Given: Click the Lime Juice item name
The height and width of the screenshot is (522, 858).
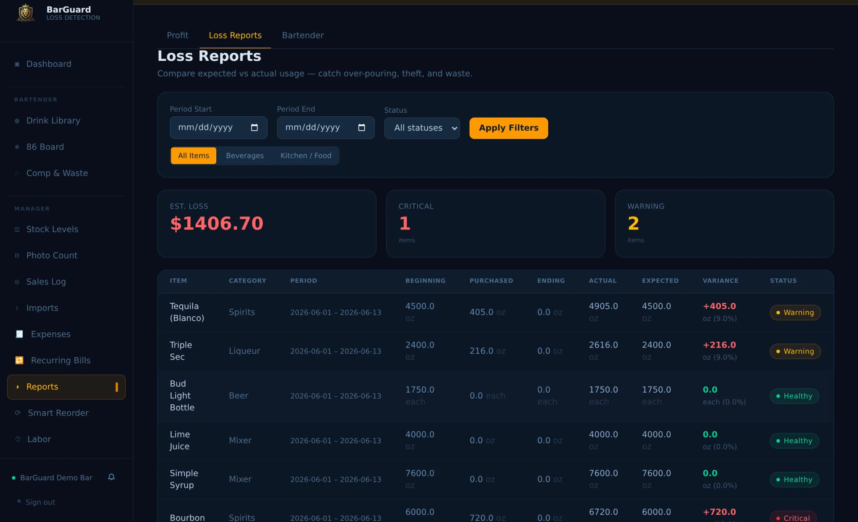Looking at the screenshot, I should 180,441.
